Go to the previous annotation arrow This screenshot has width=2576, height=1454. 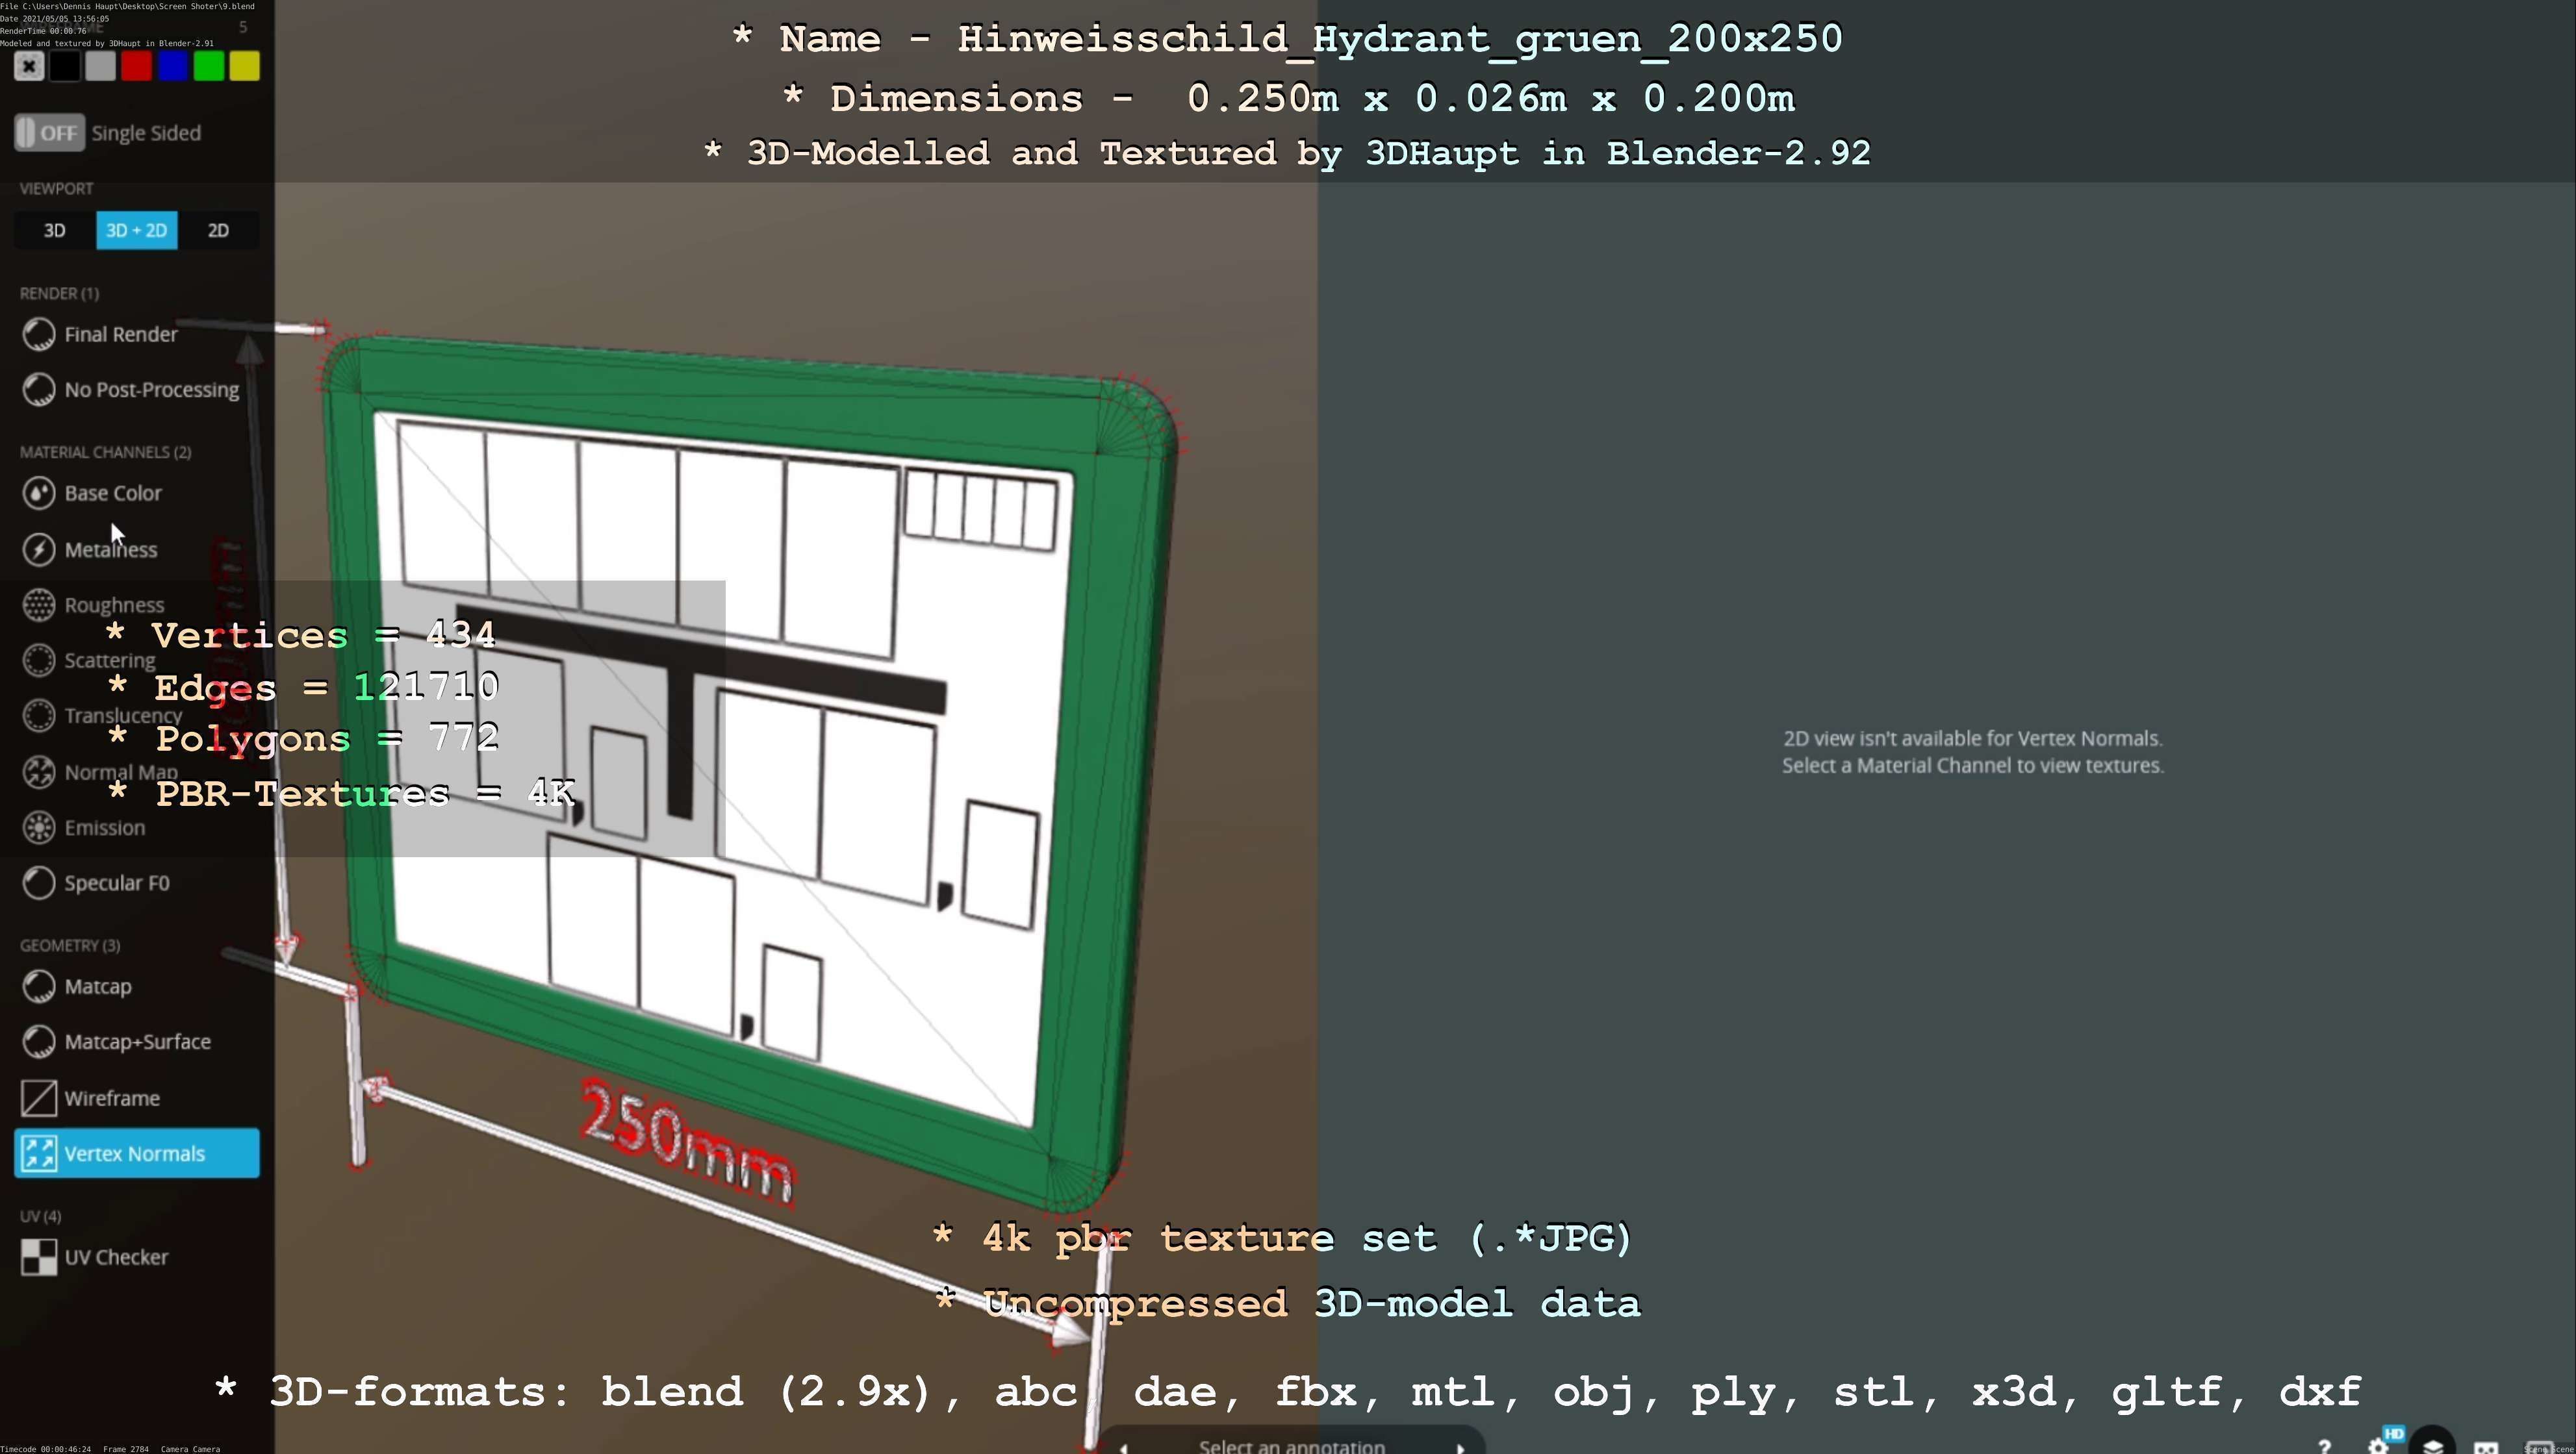tap(1124, 1447)
